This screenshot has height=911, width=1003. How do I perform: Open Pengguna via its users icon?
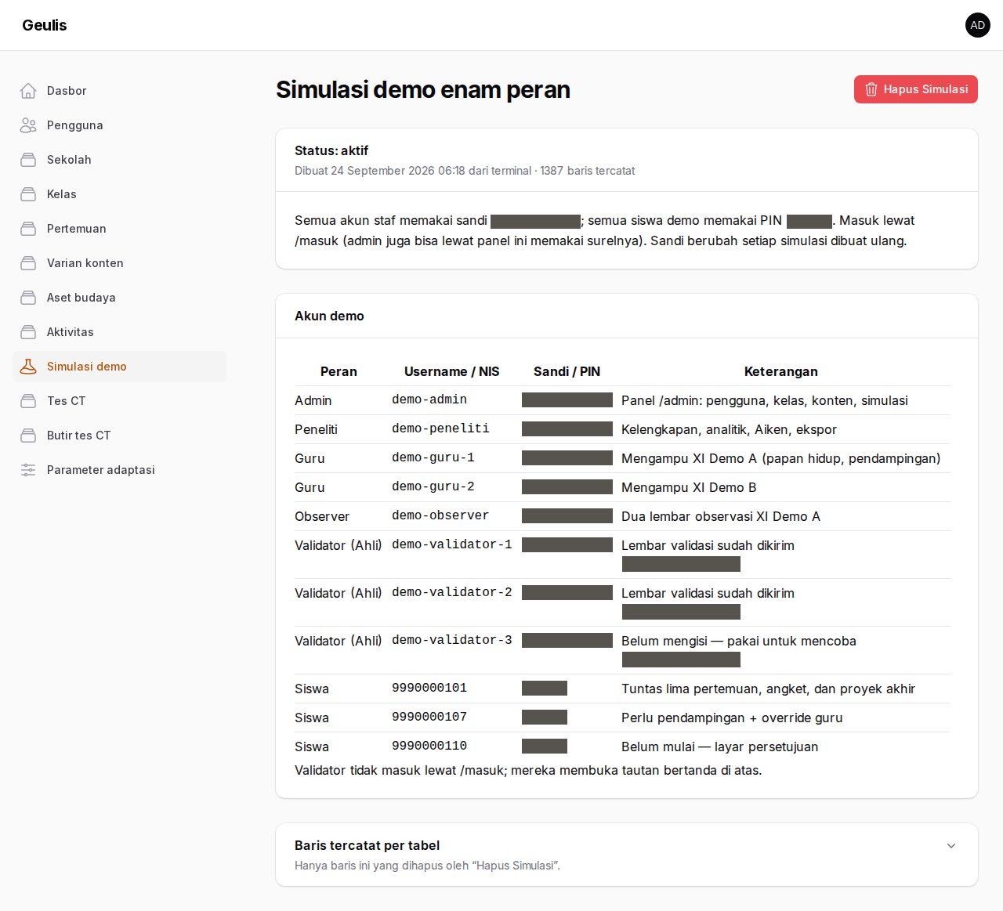coord(28,125)
